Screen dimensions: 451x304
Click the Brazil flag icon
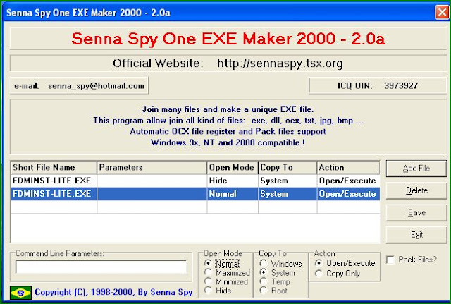20,293
